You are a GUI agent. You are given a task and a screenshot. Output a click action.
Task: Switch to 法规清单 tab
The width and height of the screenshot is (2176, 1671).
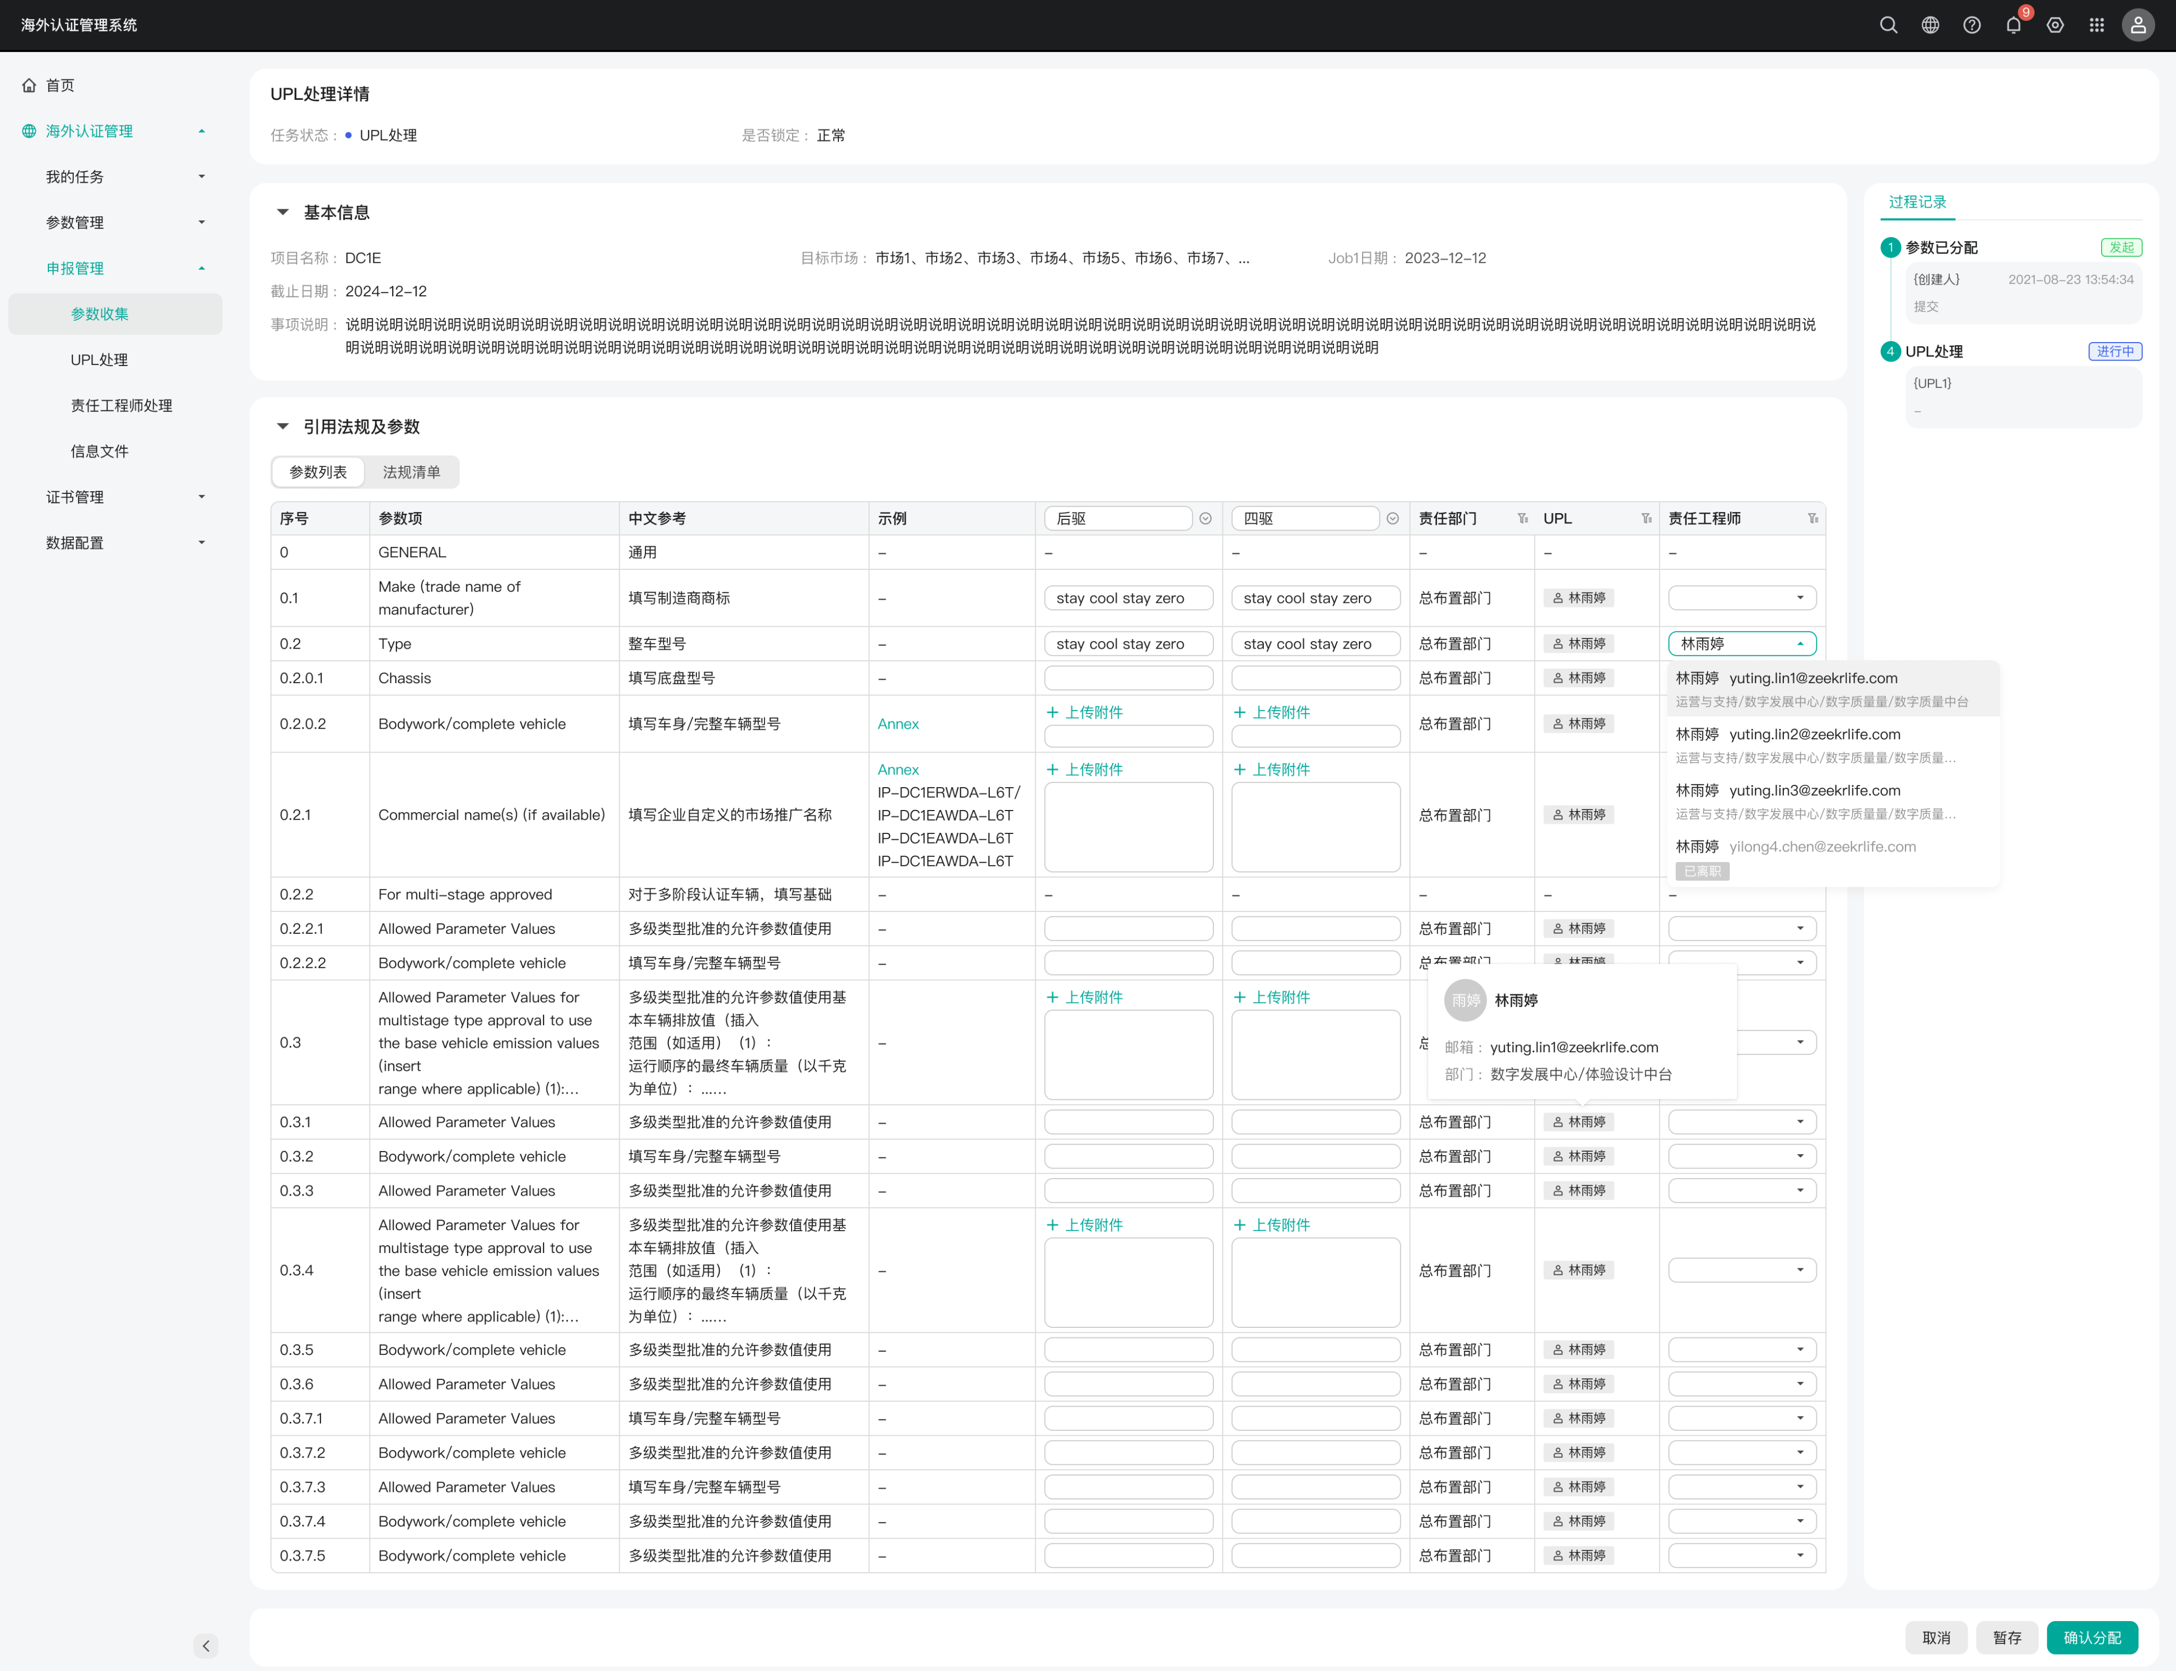click(x=411, y=472)
